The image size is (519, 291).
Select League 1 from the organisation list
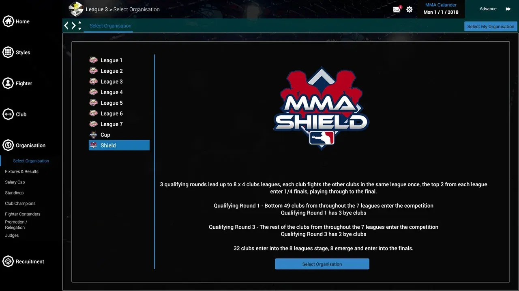[111, 60]
